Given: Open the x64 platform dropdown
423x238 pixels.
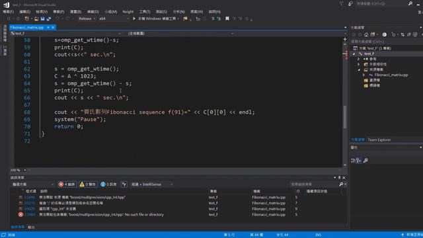Looking at the screenshot, I should (x=114, y=19).
